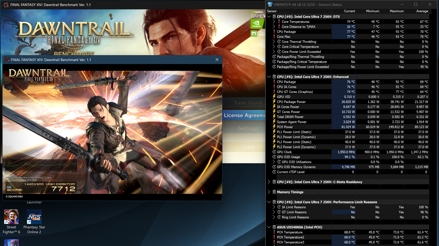Maximize the HWiNFO Sensors Status window
The height and width of the screenshot is (246, 439).
click(416, 4)
